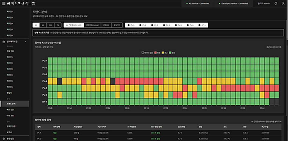Image resolution: width=288 pixels, height=141 pixels.
Task: Click the 환경설정 gear icon
Action: click(4, 138)
